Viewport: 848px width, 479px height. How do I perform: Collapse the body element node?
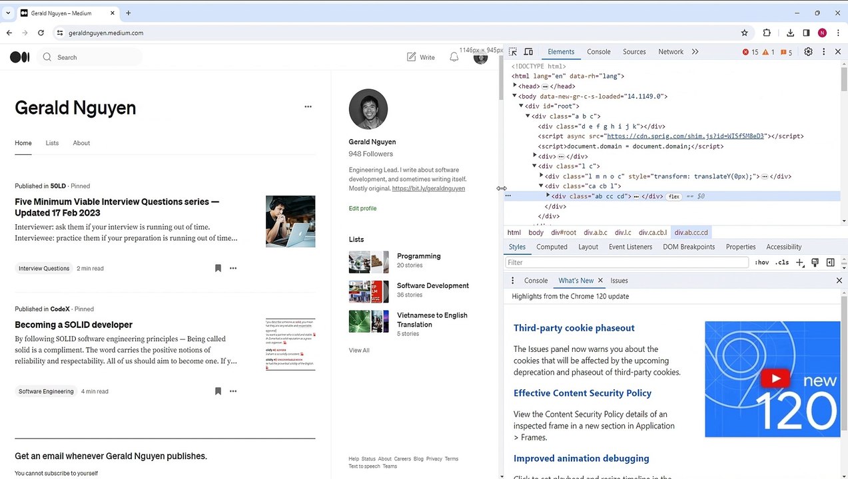pos(515,96)
